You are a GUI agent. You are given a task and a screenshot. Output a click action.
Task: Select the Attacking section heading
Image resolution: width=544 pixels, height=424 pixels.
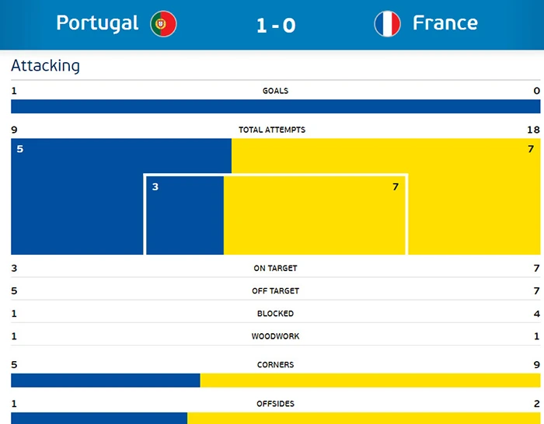coord(45,66)
